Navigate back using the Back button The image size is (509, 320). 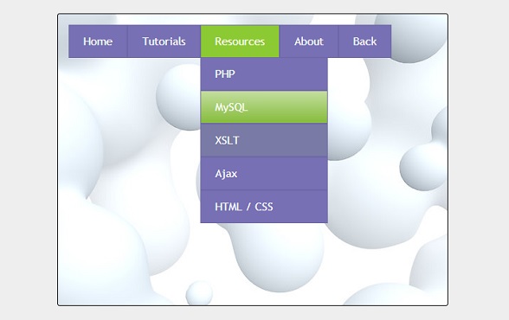coord(365,42)
